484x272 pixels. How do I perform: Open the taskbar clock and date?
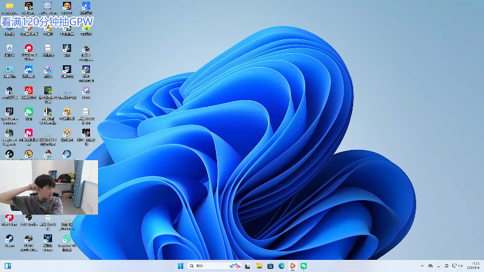pyautogui.click(x=474, y=266)
